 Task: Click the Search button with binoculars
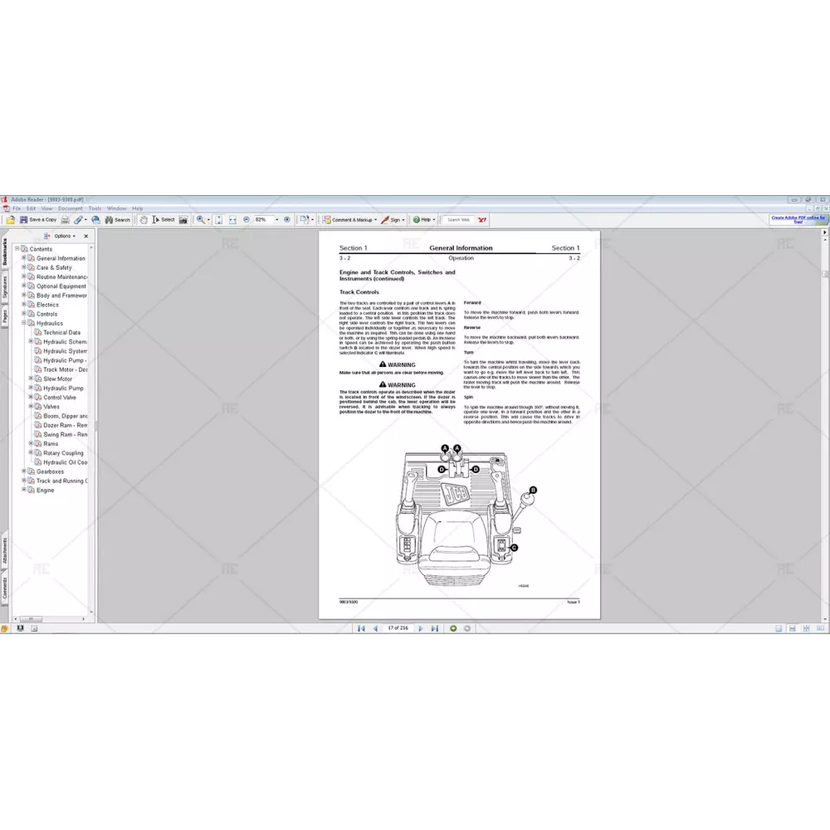click(117, 220)
